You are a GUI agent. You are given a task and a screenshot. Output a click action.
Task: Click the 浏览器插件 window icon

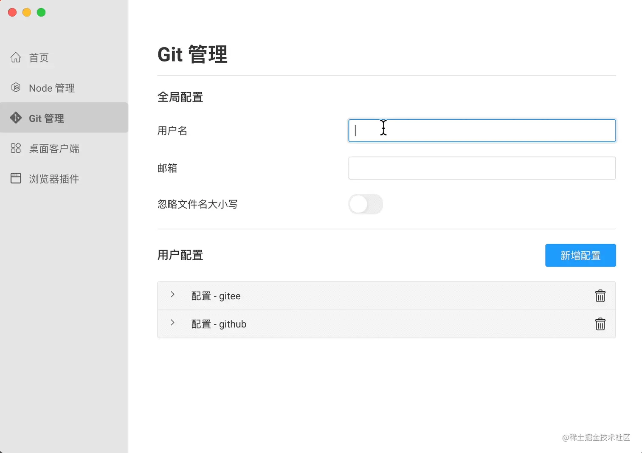coord(16,178)
